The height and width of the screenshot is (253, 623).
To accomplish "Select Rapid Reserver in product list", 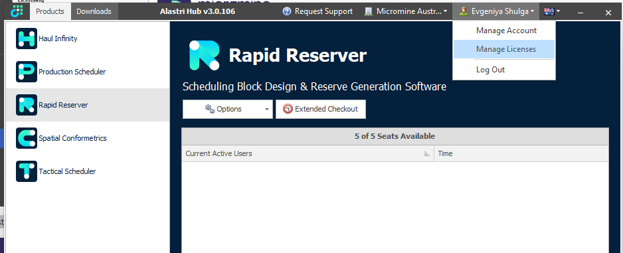I will tap(88, 105).
